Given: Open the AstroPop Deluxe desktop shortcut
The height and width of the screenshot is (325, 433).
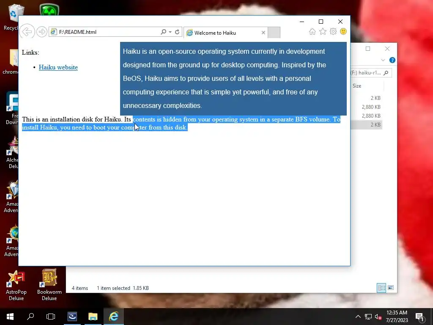Looking at the screenshot, I should click(16, 285).
